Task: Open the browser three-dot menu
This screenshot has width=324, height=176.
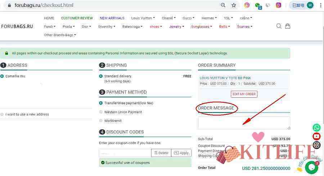Action: [x=321, y=5]
